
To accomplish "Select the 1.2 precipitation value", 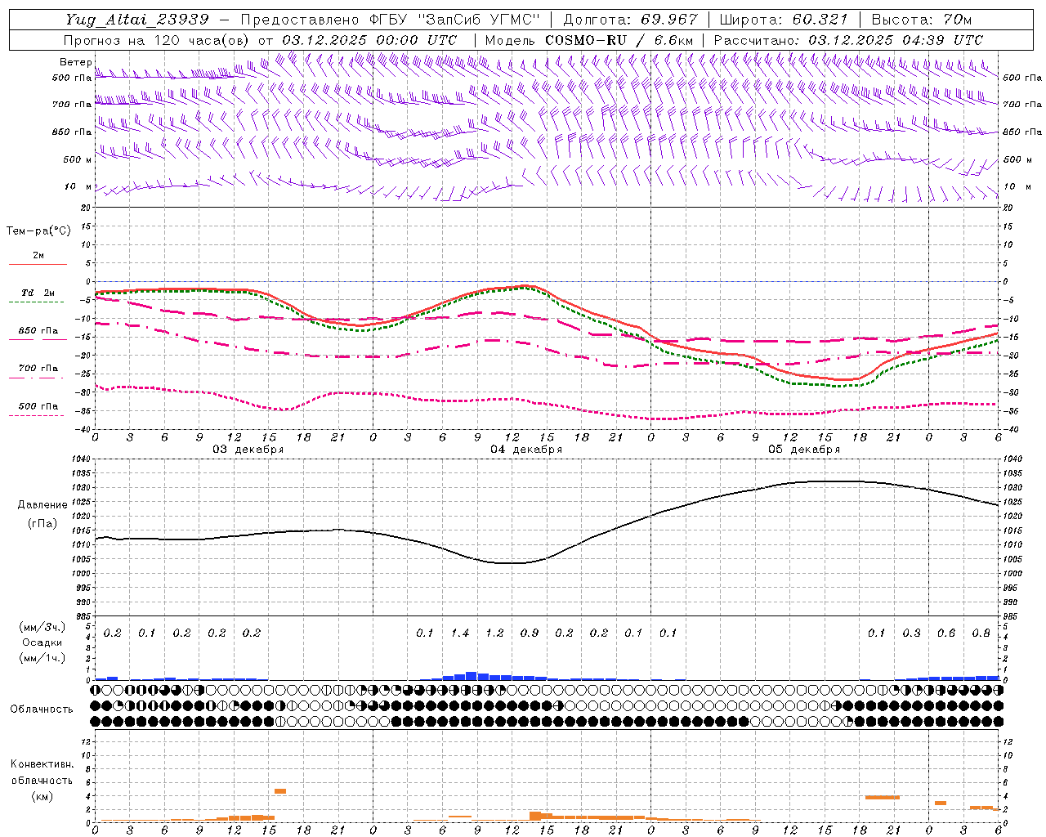I will click(494, 633).
